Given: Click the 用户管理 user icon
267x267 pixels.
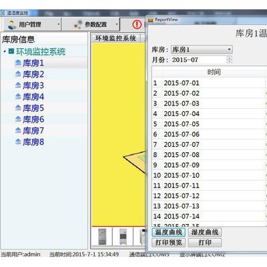Looking at the screenshot, I should [x=11, y=25].
